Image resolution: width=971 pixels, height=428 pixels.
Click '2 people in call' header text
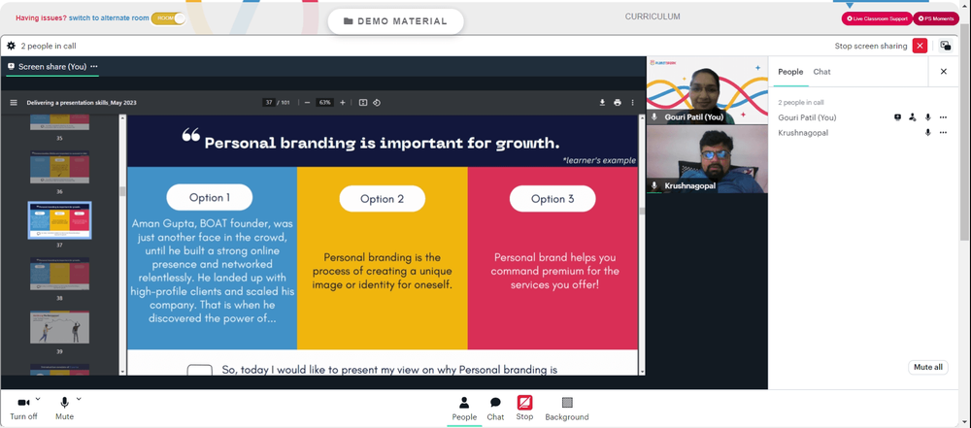coord(49,46)
